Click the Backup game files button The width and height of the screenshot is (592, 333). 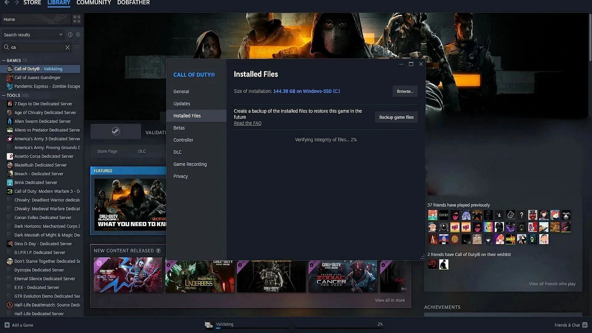tap(397, 117)
